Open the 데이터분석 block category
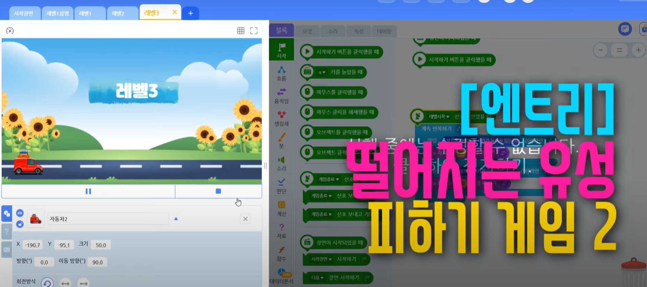 pyautogui.click(x=281, y=276)
